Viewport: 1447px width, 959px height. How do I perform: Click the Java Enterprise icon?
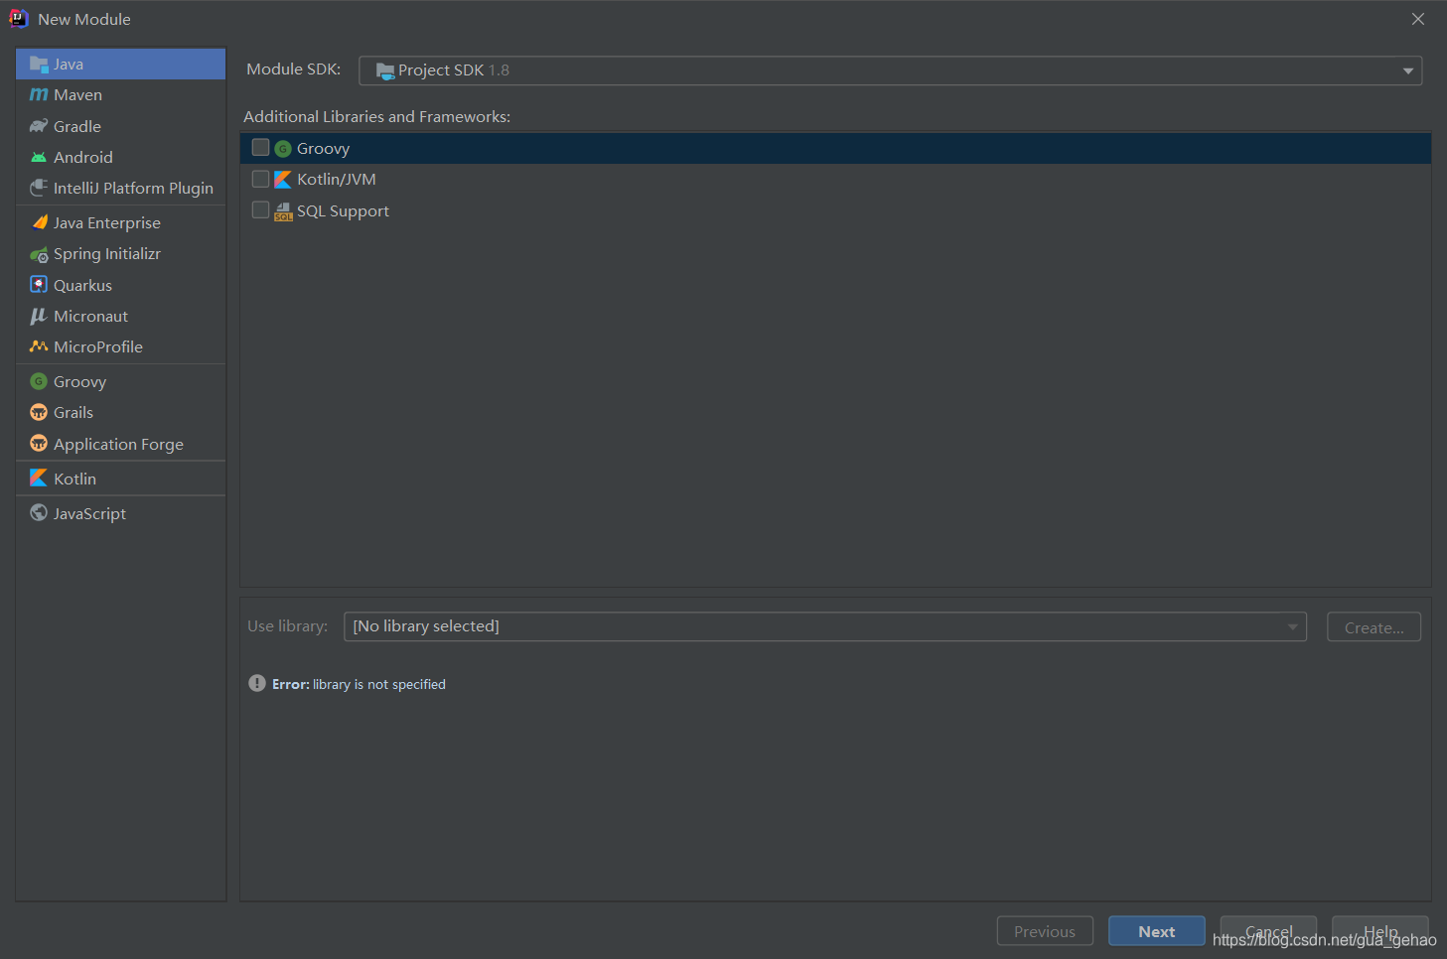(39, 222)
